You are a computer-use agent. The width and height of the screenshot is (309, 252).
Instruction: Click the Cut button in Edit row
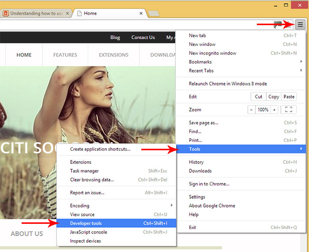259,96
